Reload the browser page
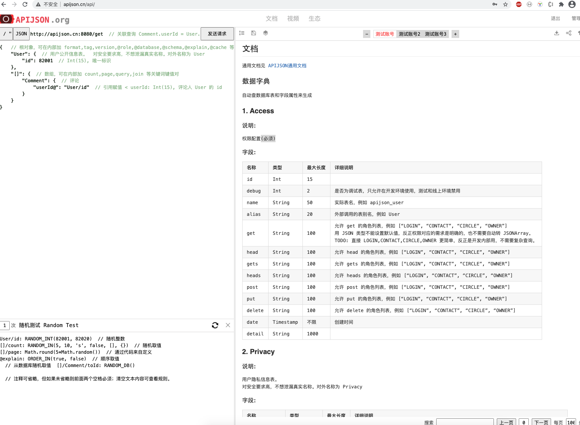580x425 pixels. (x=25, y=4)
